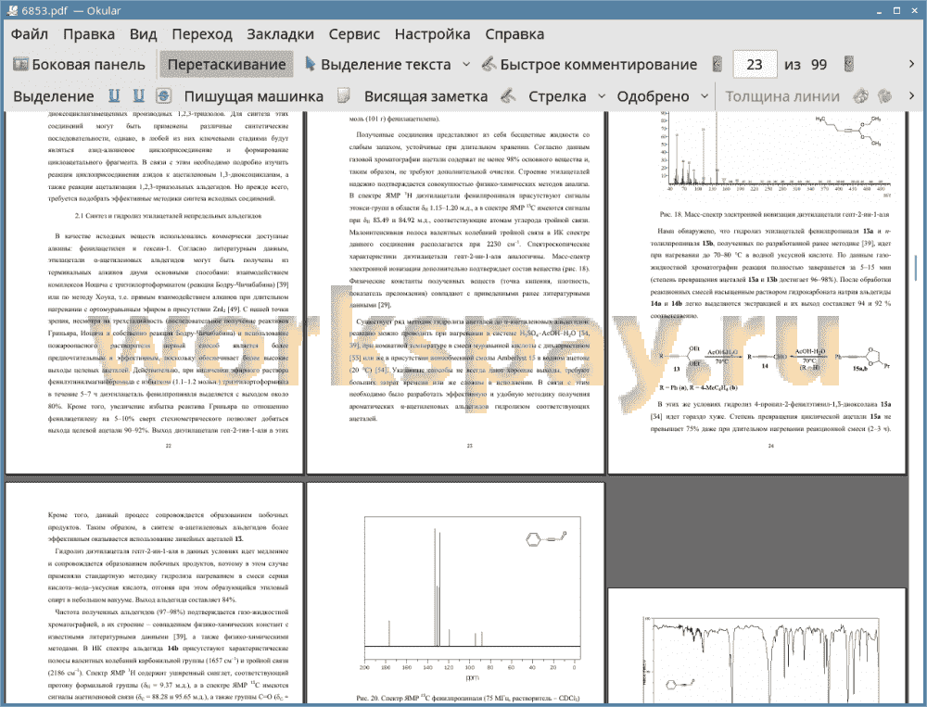
Task: Click caption Рис. 18 under mass spectrum
Action: click(774, 214)
